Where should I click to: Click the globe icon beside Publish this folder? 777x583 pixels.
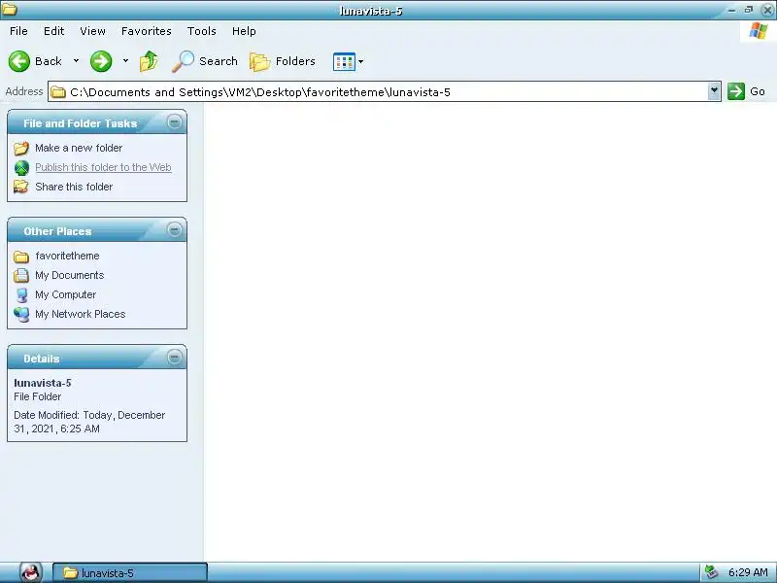tap(21, 167)
